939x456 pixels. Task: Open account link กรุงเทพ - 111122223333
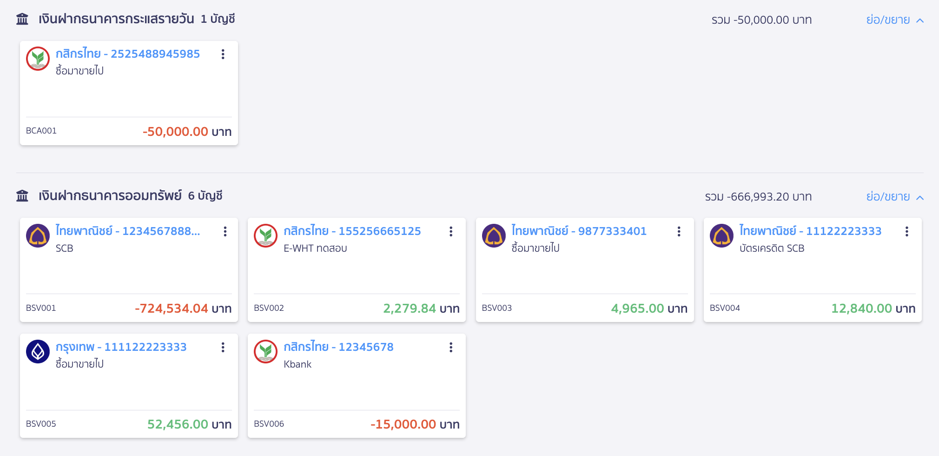point(121,347)
